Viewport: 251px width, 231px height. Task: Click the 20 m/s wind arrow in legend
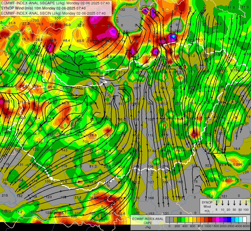coord(228,203)
